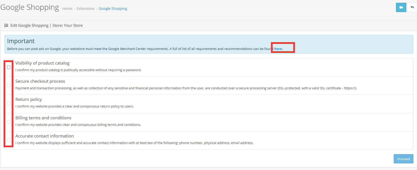417x170 pixels.
Task: Open the Google Shopping breadcrumb link
Action: 113,9
